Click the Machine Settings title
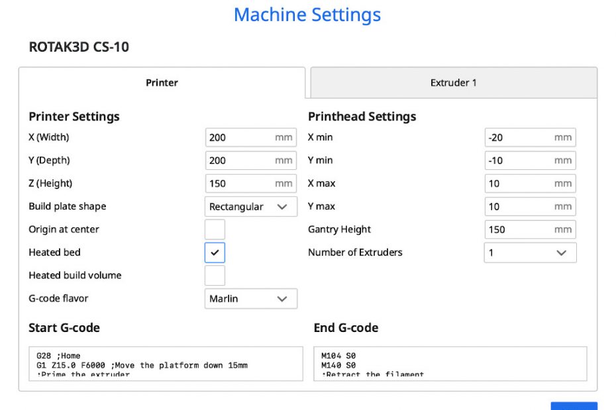616x410 pixels. point(307,15)
